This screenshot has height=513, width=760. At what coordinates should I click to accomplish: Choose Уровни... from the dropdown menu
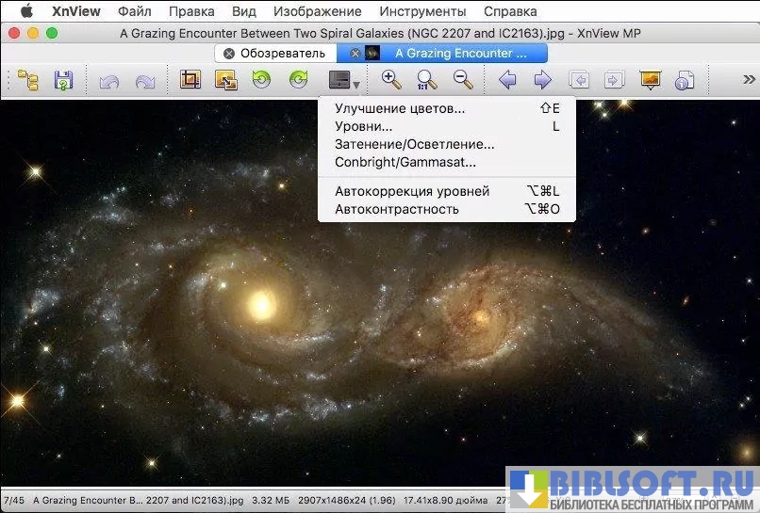pos(364,126)
